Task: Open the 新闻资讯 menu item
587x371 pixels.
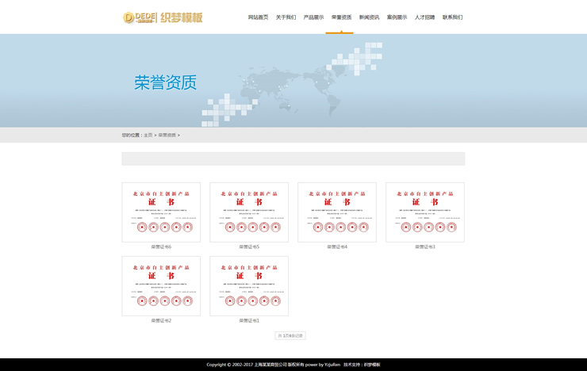Action: pyautogui.click(x=369, y=17)
